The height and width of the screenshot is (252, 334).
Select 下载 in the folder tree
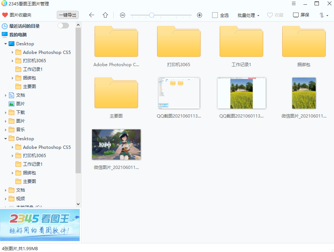point(20,113)
